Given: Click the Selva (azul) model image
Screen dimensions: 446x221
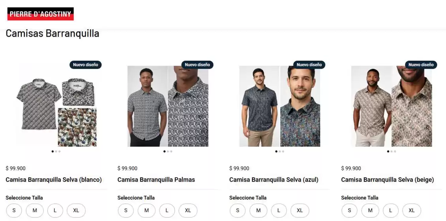Looking at the screenshot, I should 279,107.
